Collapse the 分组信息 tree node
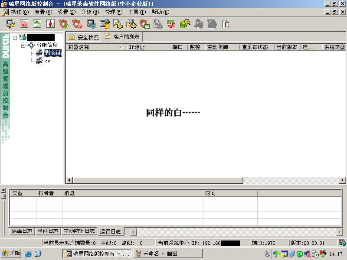347x260 pixels. click(x=23, y=45)
